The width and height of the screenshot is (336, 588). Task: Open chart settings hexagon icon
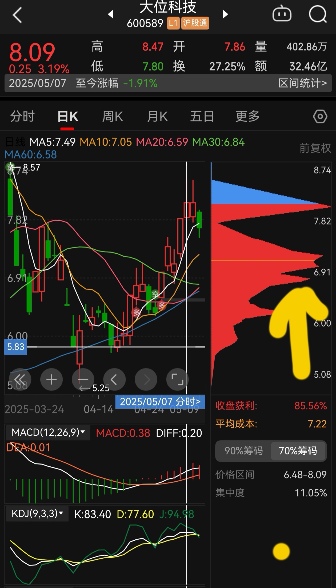[320, 117]
